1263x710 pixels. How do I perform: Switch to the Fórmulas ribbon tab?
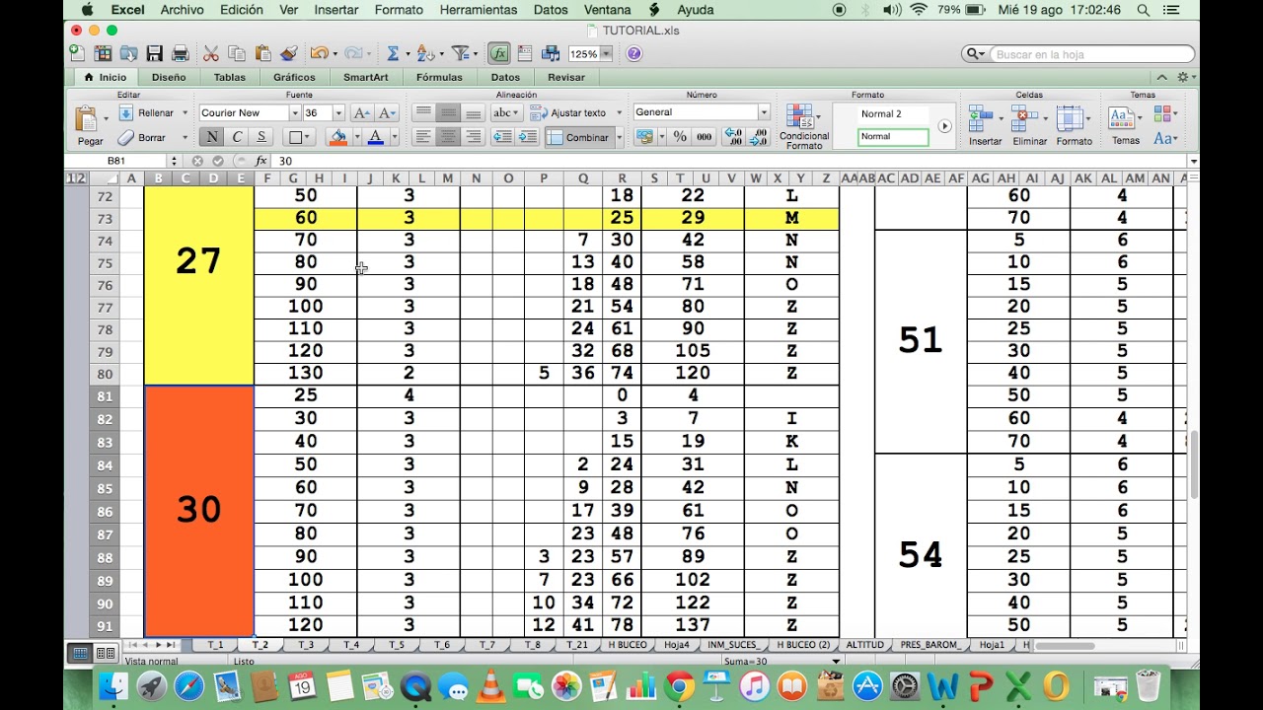439,77
